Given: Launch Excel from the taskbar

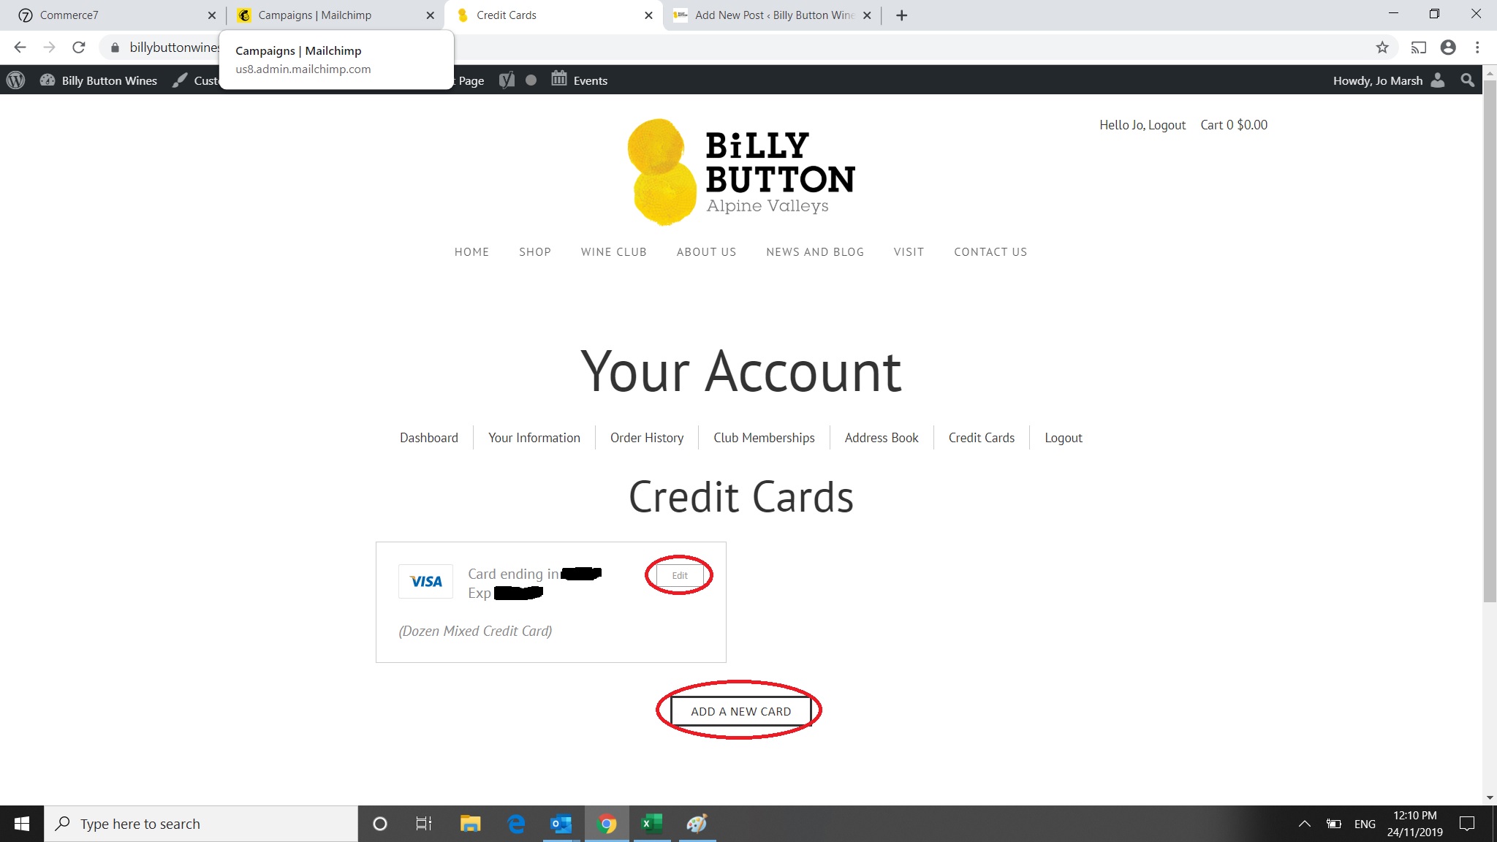Looking at the screenshot, I should point(651,824).
